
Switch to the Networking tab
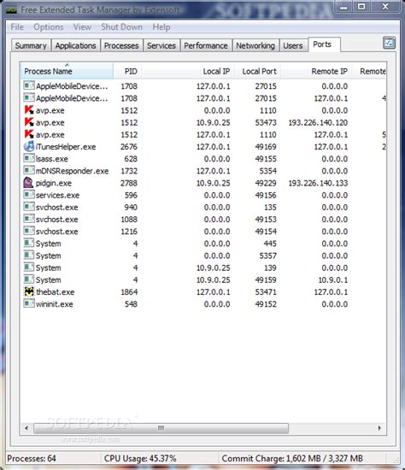click(255, 45)
